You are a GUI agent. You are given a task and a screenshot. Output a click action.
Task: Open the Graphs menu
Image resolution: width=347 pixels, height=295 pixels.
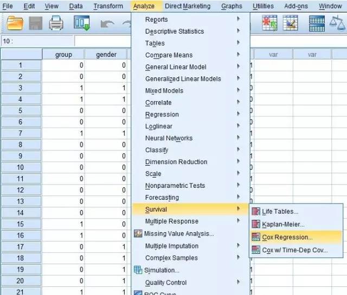pos(232,6)
